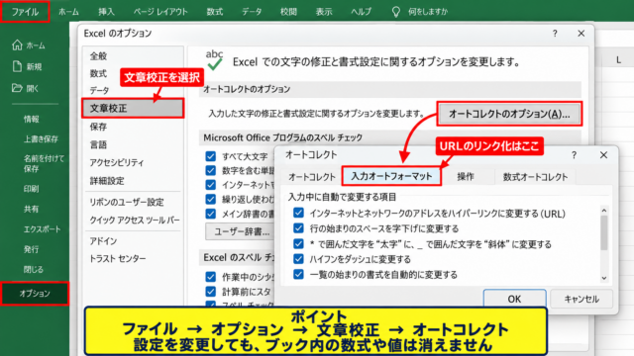The image size is (634, 356).
Task: Click the scroll down arrow in AutoFormat list
Action: pyautogui.click(x=604, y=278)
